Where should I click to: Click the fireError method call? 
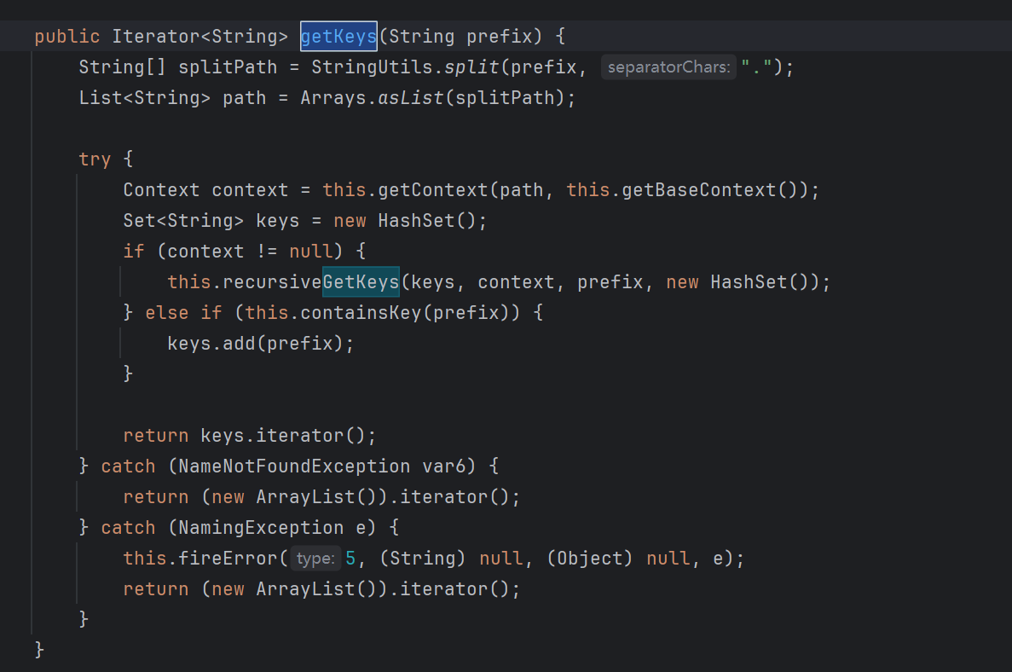point(228,559)
